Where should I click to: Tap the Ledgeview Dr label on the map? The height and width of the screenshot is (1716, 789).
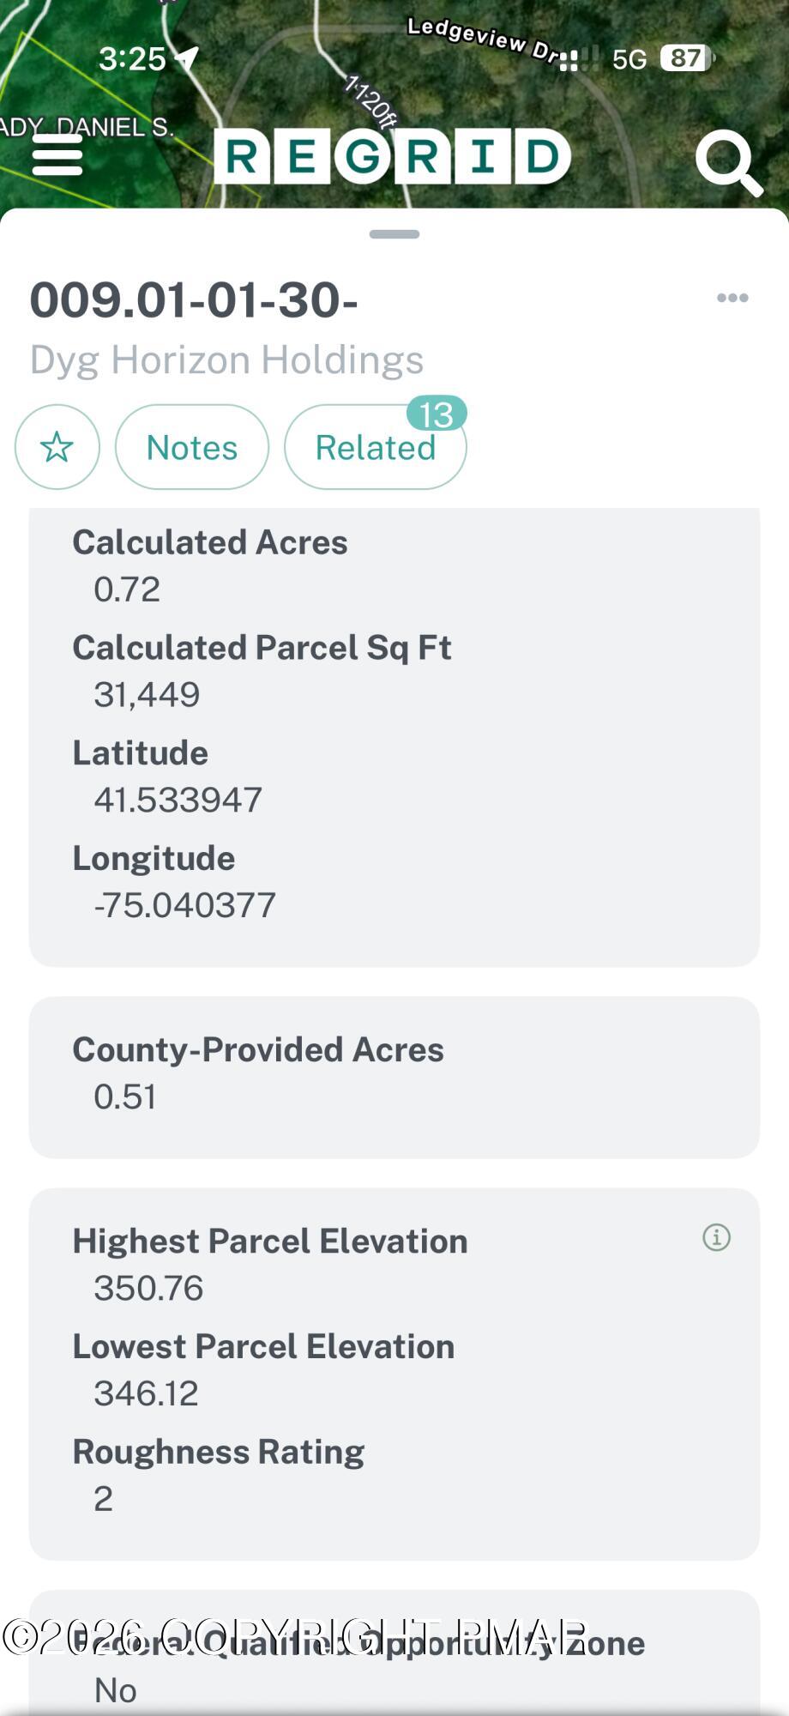[483, 39]
